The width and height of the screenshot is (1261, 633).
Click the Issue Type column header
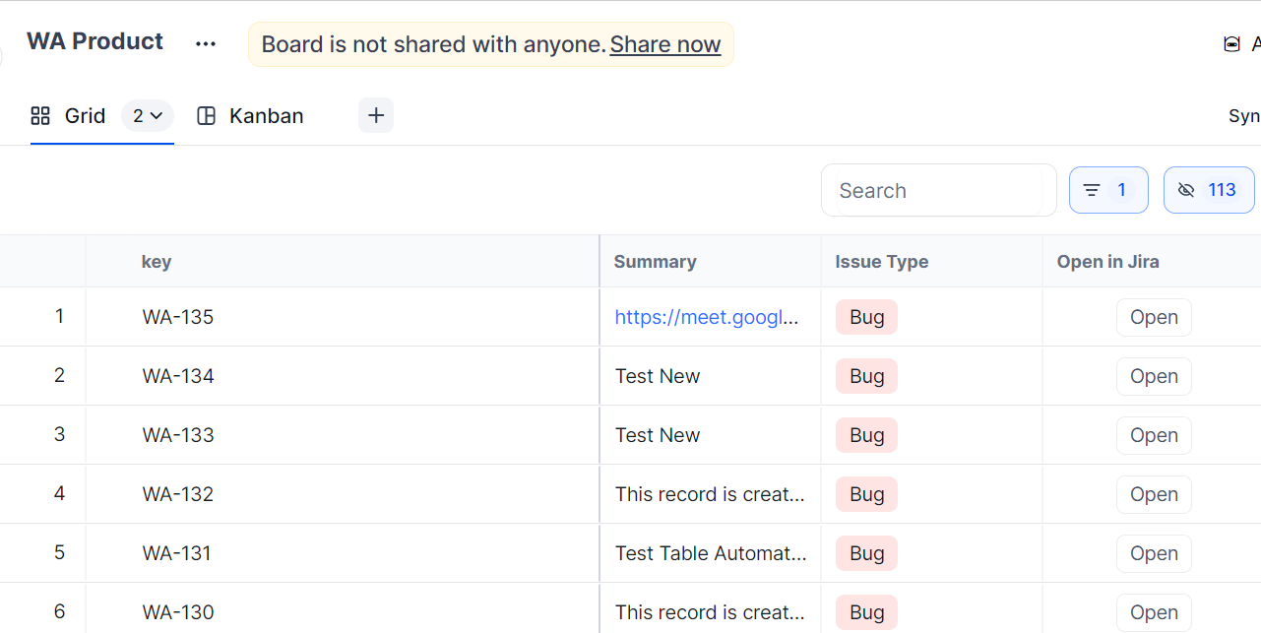click(881, 262)
